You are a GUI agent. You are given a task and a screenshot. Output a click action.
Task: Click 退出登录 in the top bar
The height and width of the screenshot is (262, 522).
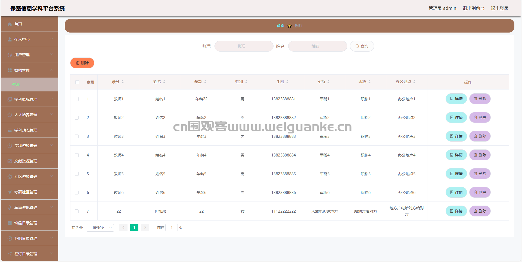tap(500, 8)
